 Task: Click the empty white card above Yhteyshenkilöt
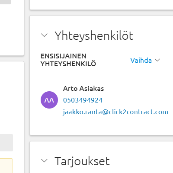pyautogui.click(x=101, y=4)
